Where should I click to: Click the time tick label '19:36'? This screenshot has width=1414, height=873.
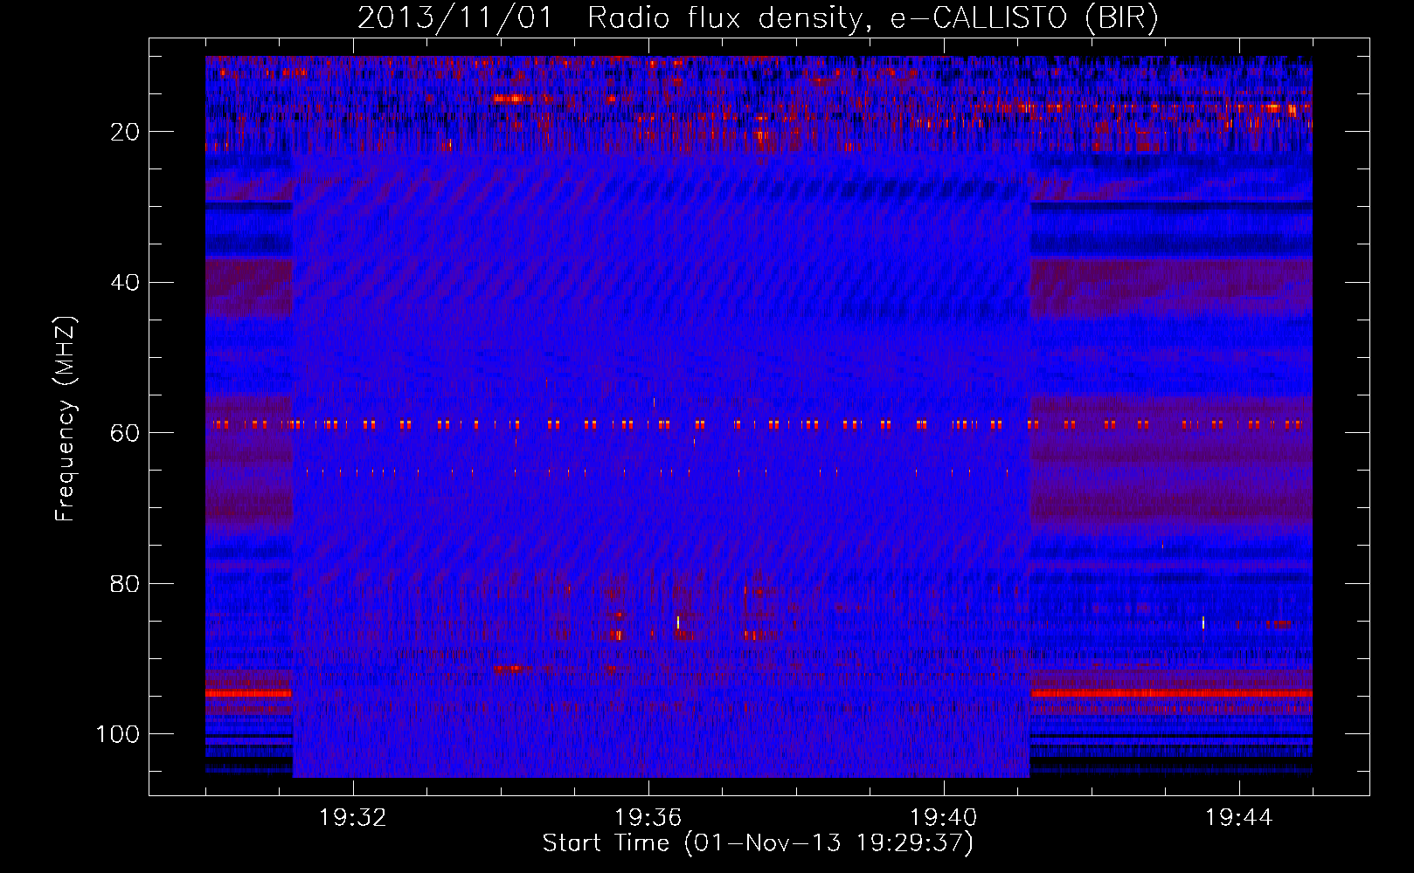648,818
